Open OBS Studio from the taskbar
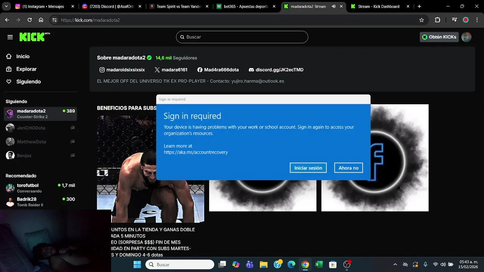484x272 pixels. (x=347, y=264)
